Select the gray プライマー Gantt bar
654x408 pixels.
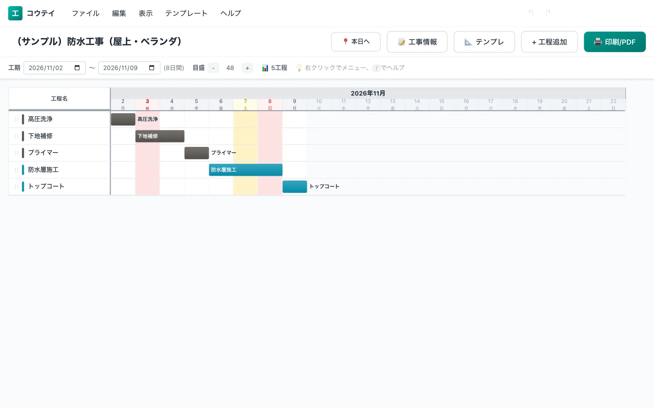197,153
